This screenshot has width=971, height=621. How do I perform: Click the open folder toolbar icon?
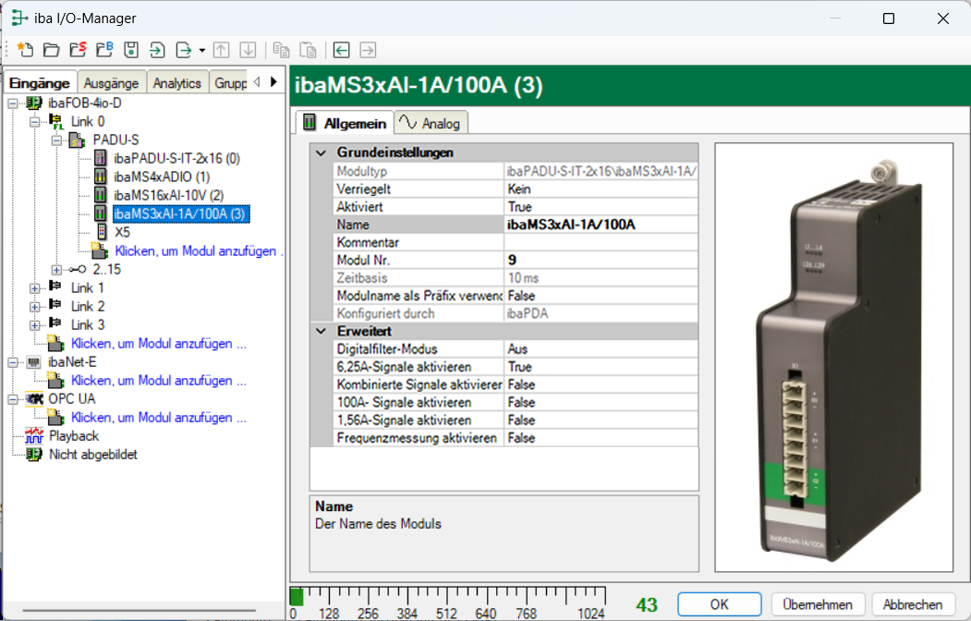[x=51, y=50]
